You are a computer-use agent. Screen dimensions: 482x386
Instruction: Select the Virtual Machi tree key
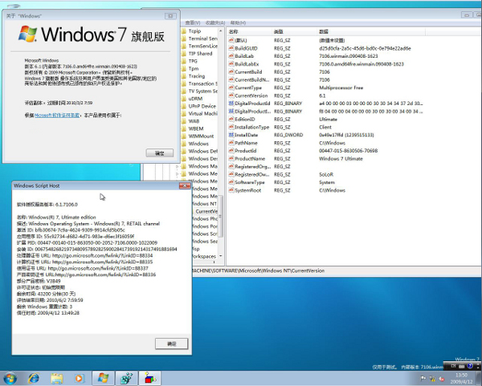point(203,114)
